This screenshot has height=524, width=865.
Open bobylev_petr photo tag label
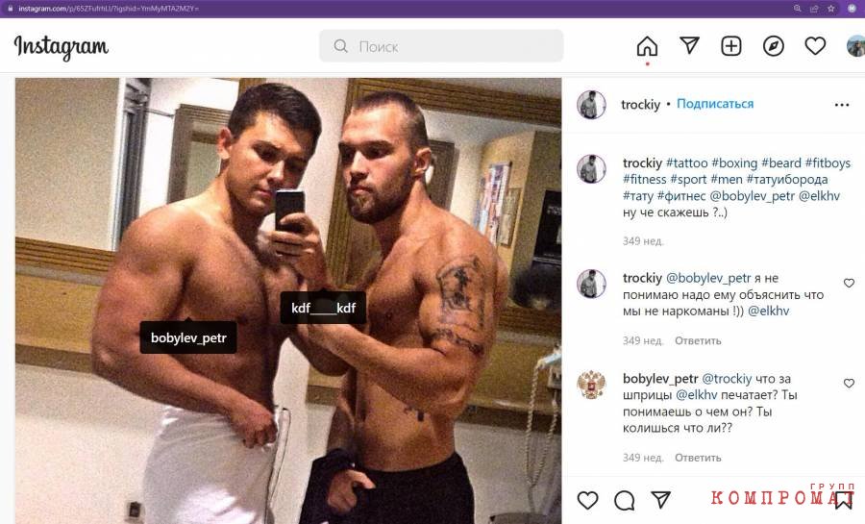pyautogui.click(x=188, y=337)
